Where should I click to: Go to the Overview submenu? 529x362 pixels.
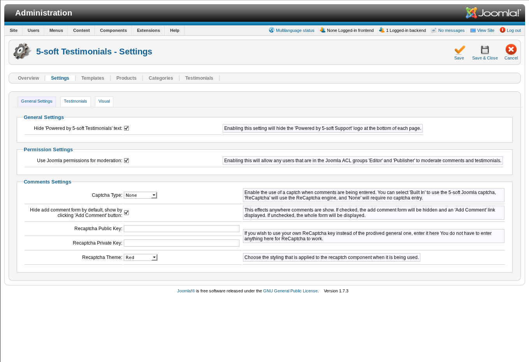click(28, 78)
